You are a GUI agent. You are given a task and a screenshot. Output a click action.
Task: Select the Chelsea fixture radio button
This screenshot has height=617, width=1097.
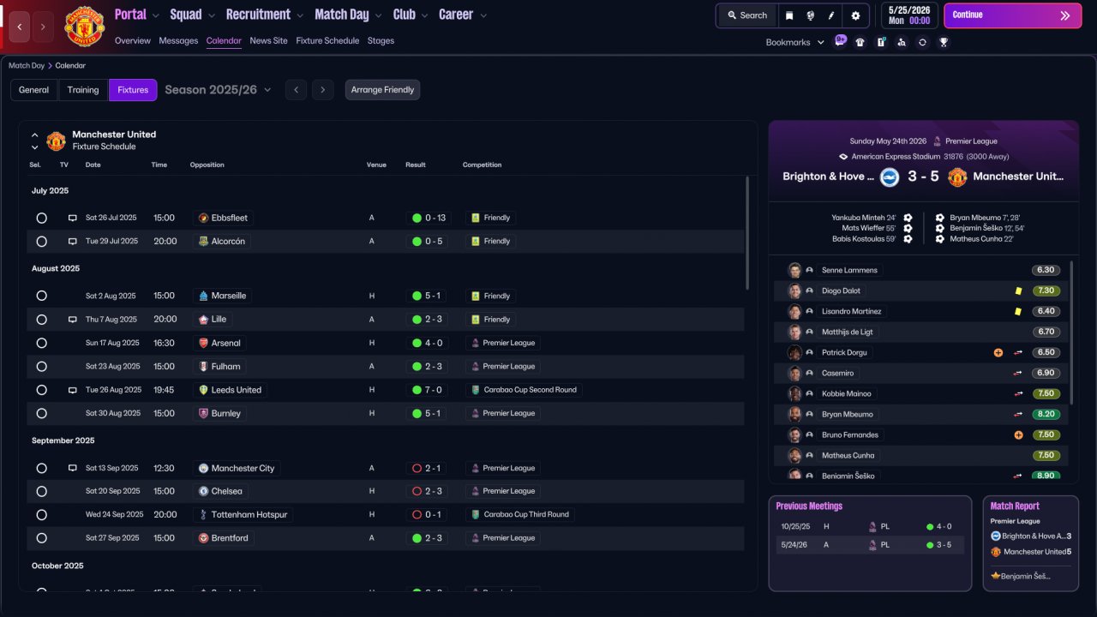click(41, 492)
